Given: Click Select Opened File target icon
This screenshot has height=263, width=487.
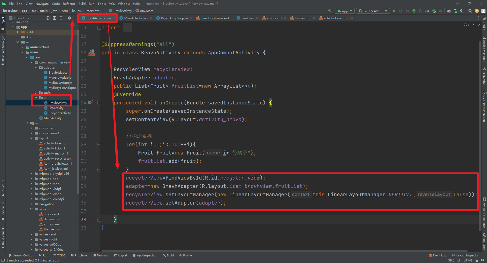Looking at the screenshot, I should [x=48, y=18].
